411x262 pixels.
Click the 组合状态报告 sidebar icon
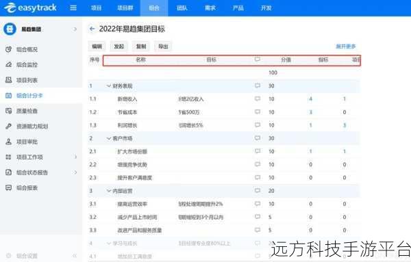point(9,172)
